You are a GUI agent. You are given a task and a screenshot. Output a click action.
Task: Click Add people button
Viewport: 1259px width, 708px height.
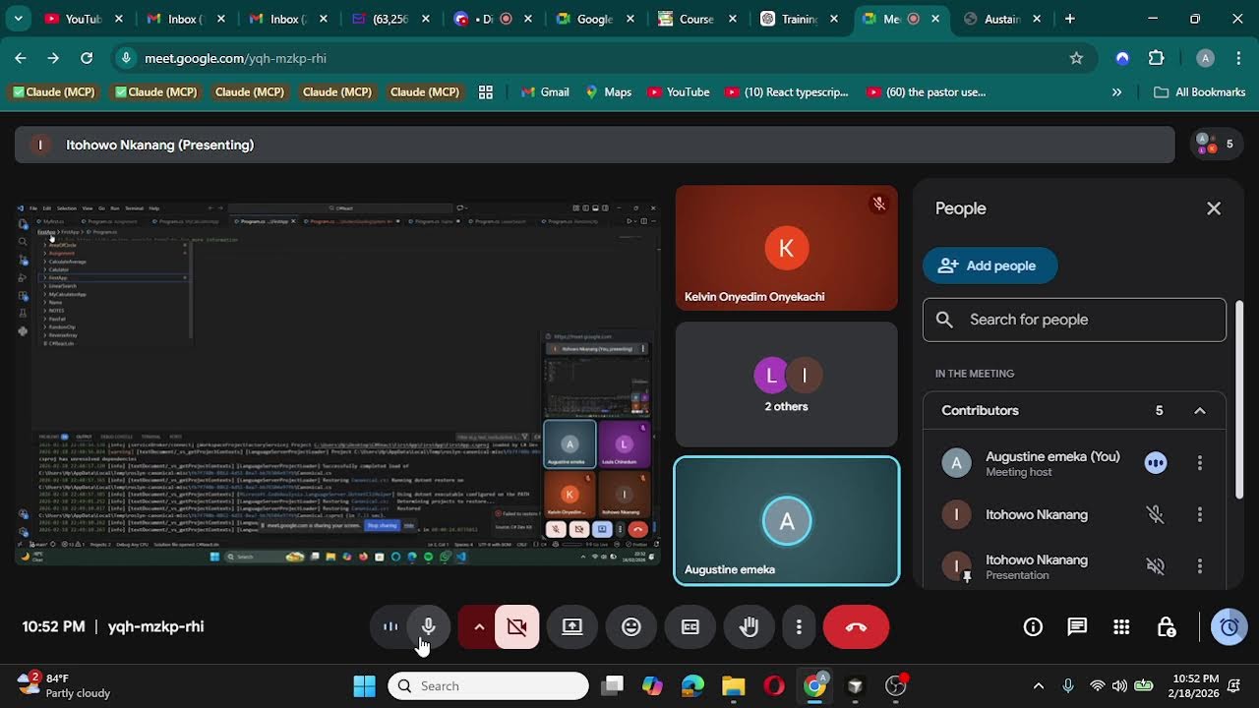coord(989,265)
